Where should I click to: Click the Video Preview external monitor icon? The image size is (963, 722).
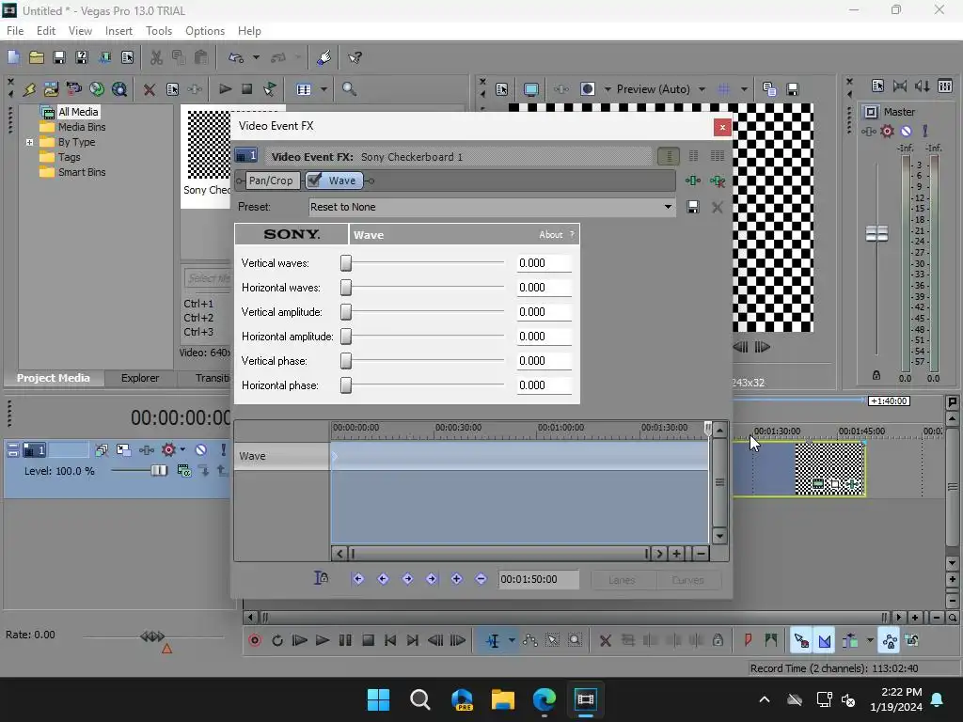click(530, 89)
